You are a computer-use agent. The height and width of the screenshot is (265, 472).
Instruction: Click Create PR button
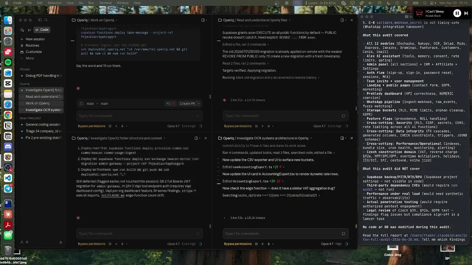click(187, 104)
